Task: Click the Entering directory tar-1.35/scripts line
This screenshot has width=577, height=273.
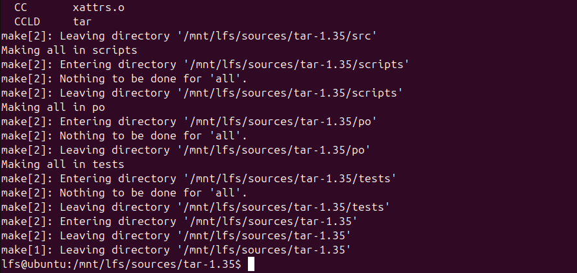Action: pyautogui.click(x=204, y=64)
